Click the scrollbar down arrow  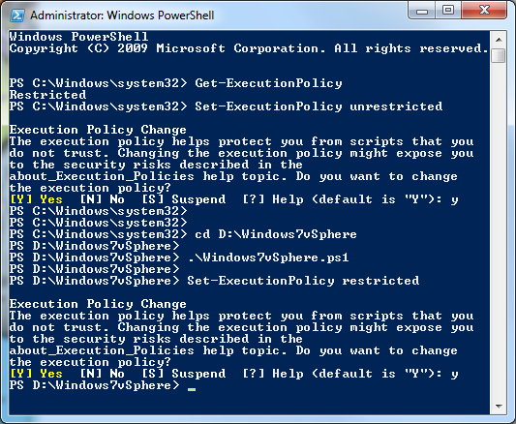point(499,407)
